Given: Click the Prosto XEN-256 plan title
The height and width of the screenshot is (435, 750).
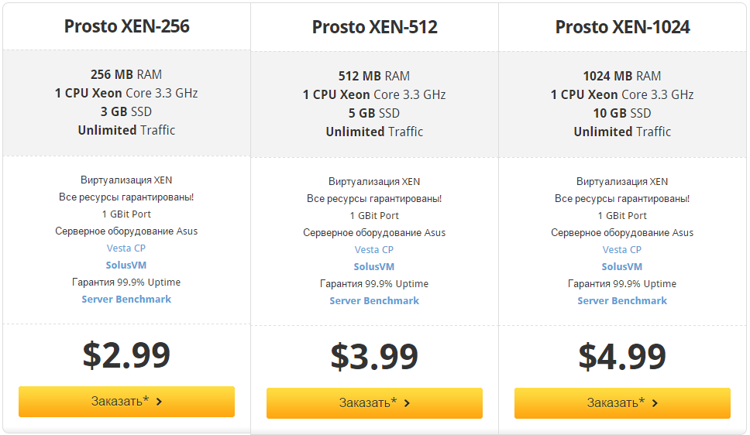Looking at the screenshot, I should [x=126, y=26].
